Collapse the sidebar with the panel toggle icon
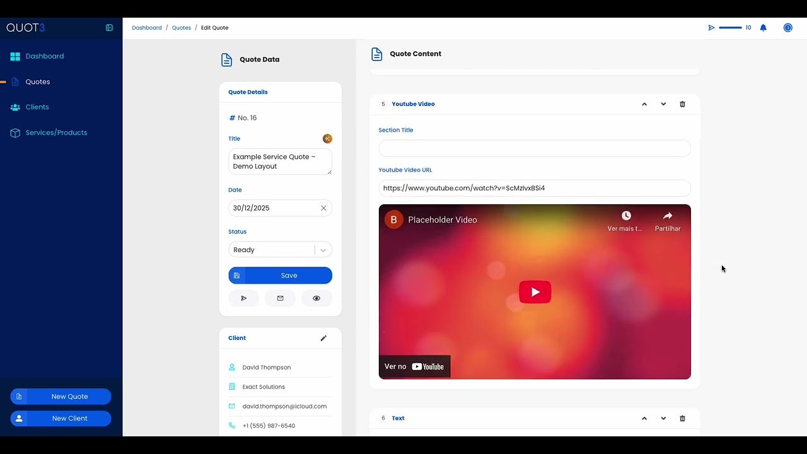The height and width of the screenshot is (454, 807). tap(109, 28)
